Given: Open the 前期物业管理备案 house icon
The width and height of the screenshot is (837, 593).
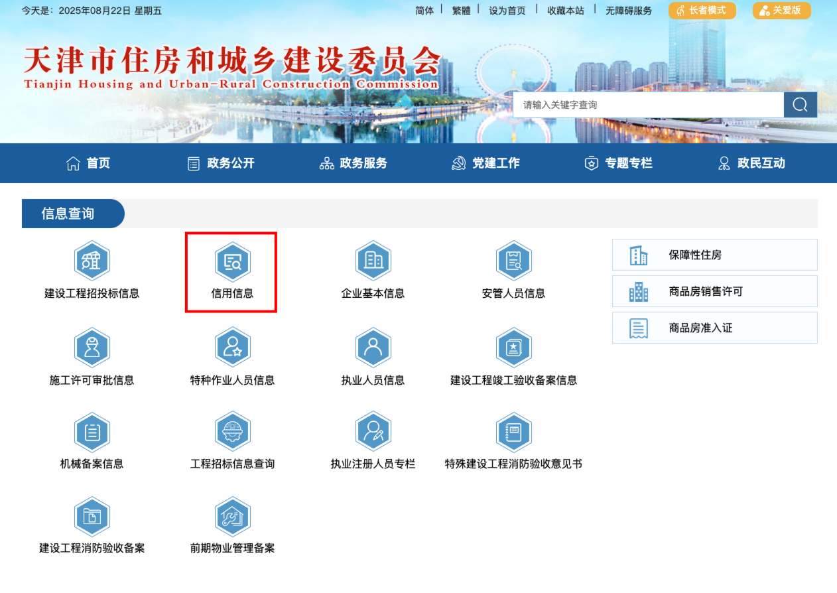Looking at the screenshot, I should pos(232,516).
